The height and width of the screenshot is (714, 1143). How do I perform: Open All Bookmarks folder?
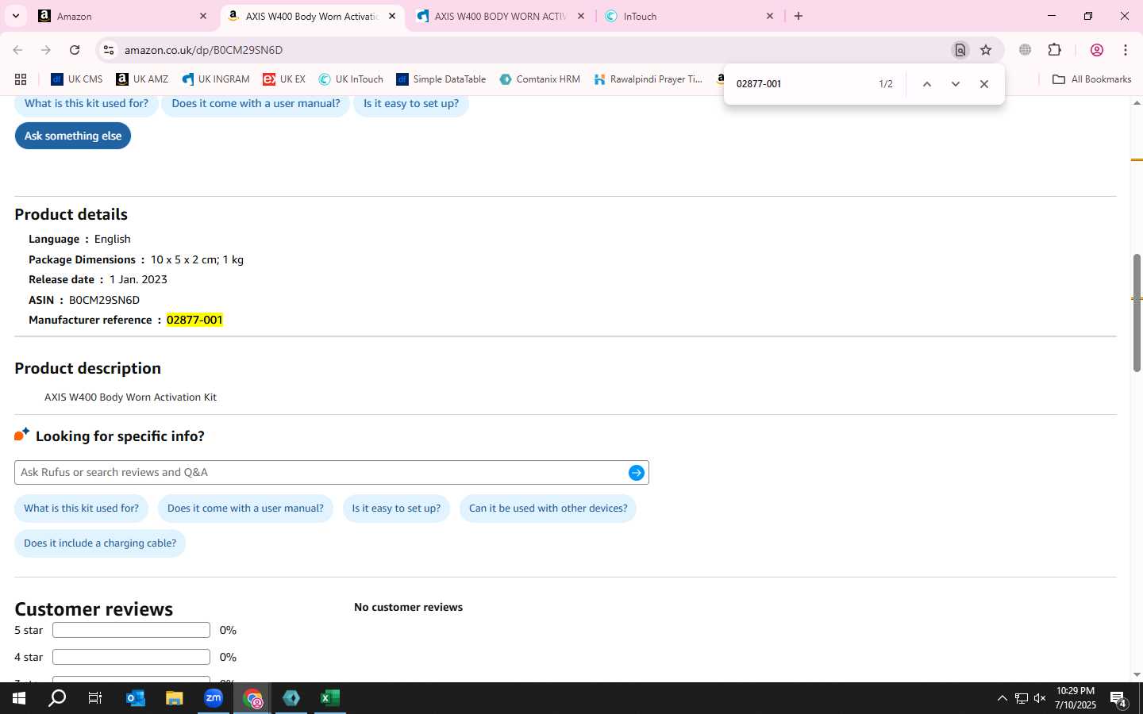tap(1091, 79)
